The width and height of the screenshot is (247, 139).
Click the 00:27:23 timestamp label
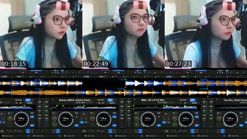tap(178, 64)
